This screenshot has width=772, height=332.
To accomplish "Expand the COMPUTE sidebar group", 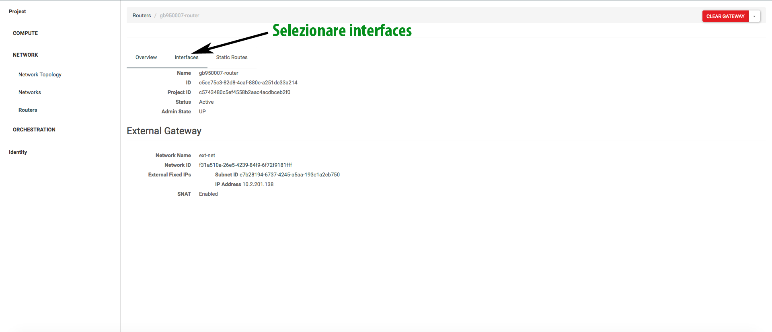I will [x=25, y=33].
